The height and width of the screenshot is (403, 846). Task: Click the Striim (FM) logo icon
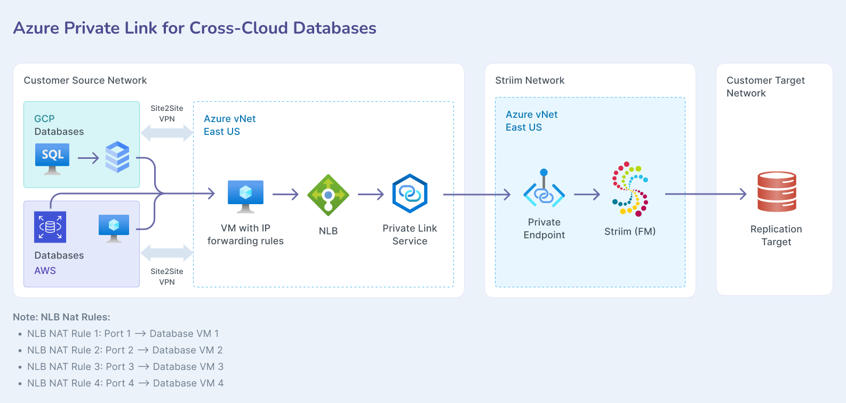pos(630,189)
